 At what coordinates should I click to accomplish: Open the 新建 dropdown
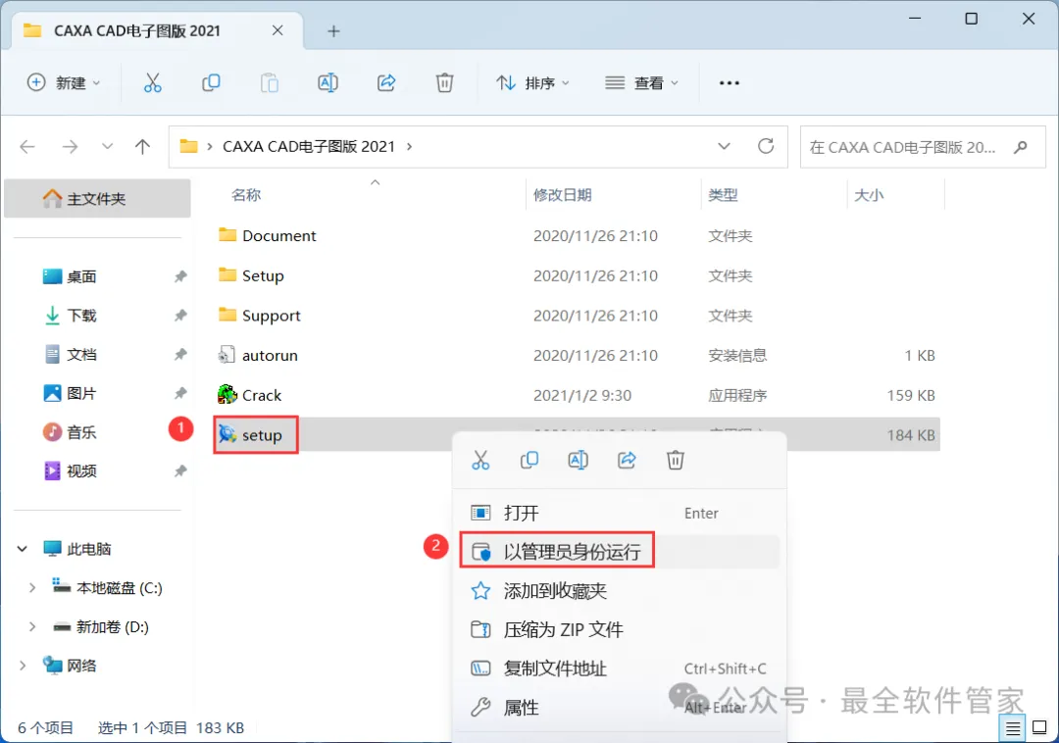(x=64, y=83)
